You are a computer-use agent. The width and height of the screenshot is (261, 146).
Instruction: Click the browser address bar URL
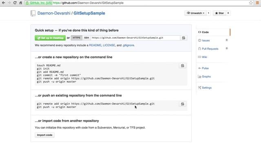[x=88, y=3]
